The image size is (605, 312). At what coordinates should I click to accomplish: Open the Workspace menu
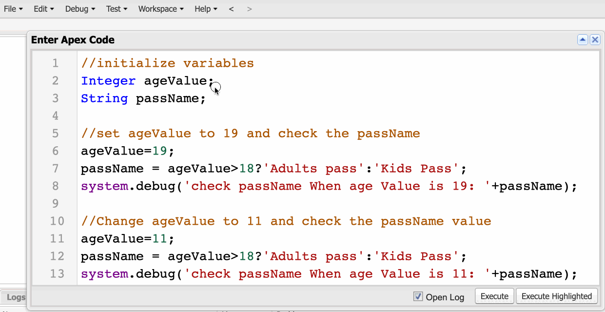(x=161, y=9)
